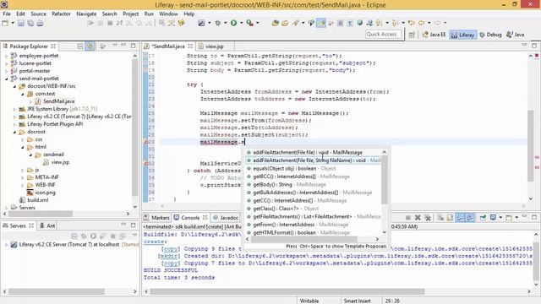Toggle Scroll Lock in Console toolbar
The width and height of the screenshot is (541, 304).
(450, 218)
